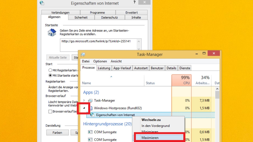
Task: Click the '0,6 MB' memory value
Action: click(204, 132)
